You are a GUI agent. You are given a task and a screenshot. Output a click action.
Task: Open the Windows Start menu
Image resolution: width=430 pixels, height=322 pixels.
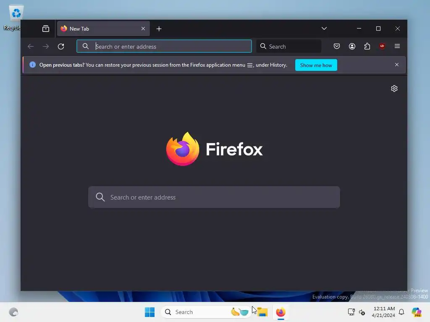(149, 312)
